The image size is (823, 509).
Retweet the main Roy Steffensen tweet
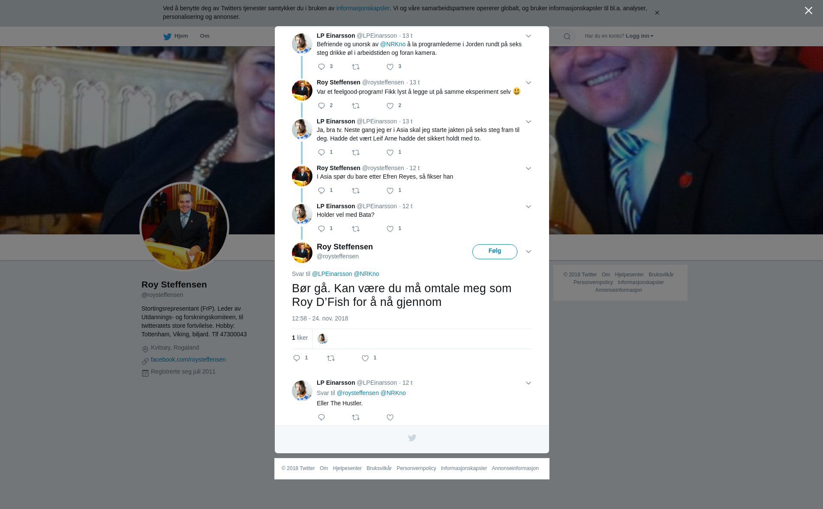(x=331, y=358)
